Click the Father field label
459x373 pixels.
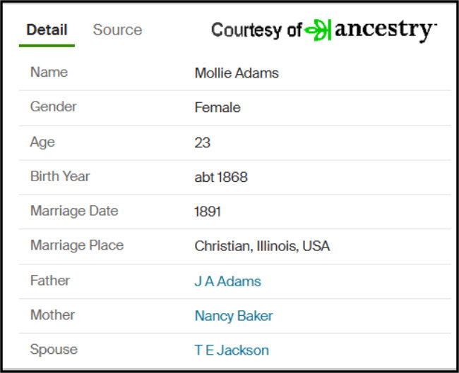click(x=50, y=281)
